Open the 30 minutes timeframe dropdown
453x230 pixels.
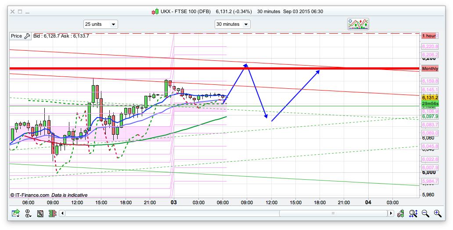tap(233, 24)
